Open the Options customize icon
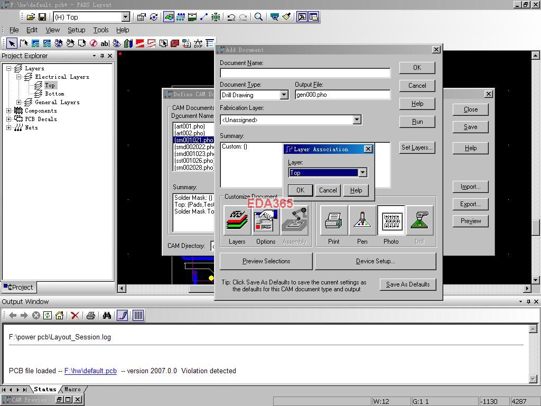The height and width of the screenshot is (406, 541). point(266,220)
